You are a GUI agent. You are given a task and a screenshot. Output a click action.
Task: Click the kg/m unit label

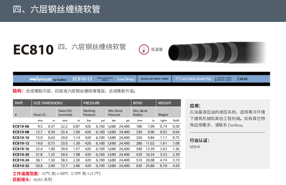(164, 120)
